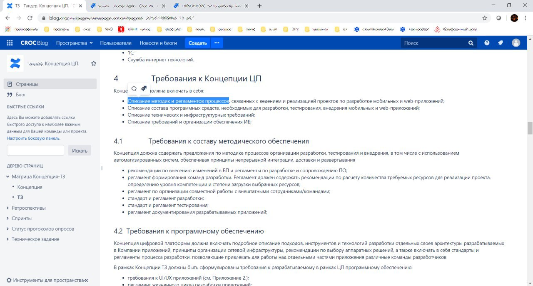Click the notifications megaphone icon

500,43
